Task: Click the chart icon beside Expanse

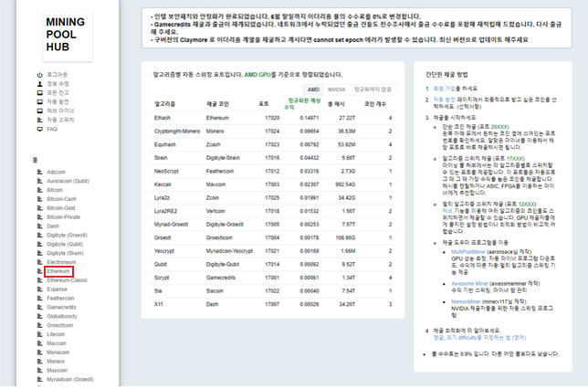Action: coord(40,289)
